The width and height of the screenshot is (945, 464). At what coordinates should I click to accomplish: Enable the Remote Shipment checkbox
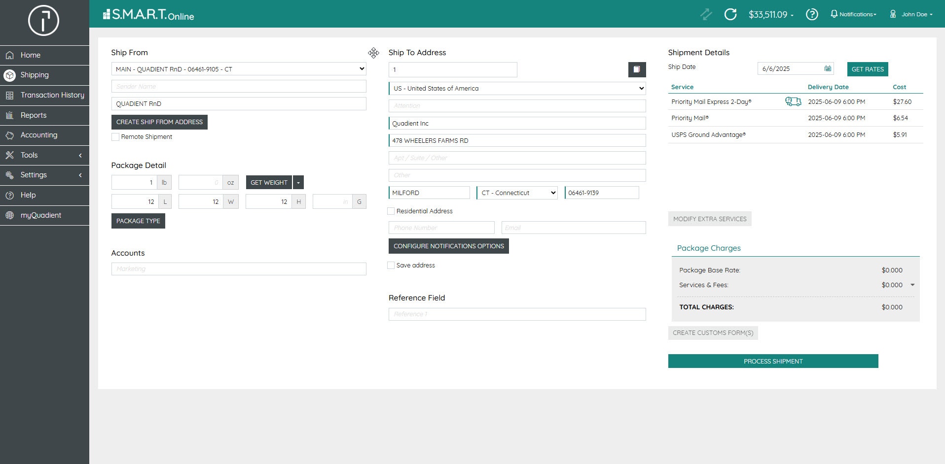click(x=115, y=137)
